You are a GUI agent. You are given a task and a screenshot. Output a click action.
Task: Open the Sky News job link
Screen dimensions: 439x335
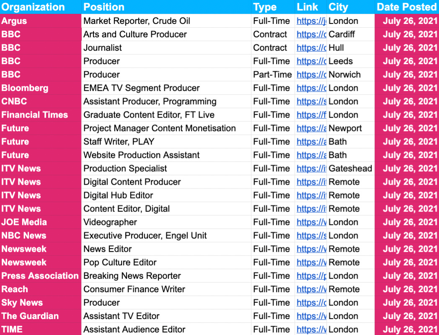[x=311, y=303]
